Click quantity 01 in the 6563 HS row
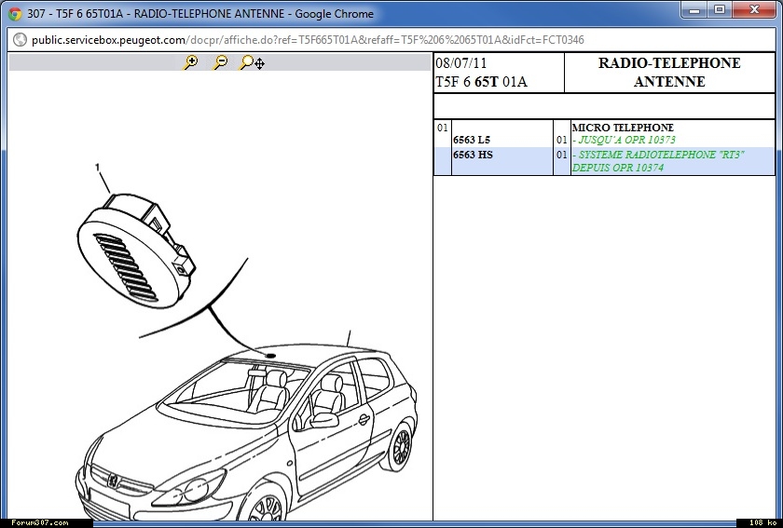783x528 pixels. pos(562,156)
